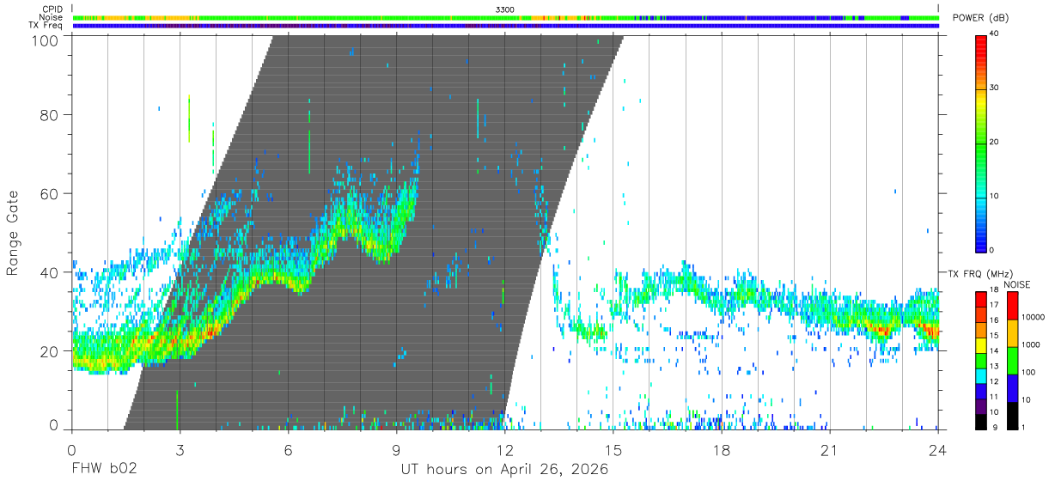This screenshot has width=1055, height=487.
Task: Click the y-axis tick label 80
Action: pos(51,115)
